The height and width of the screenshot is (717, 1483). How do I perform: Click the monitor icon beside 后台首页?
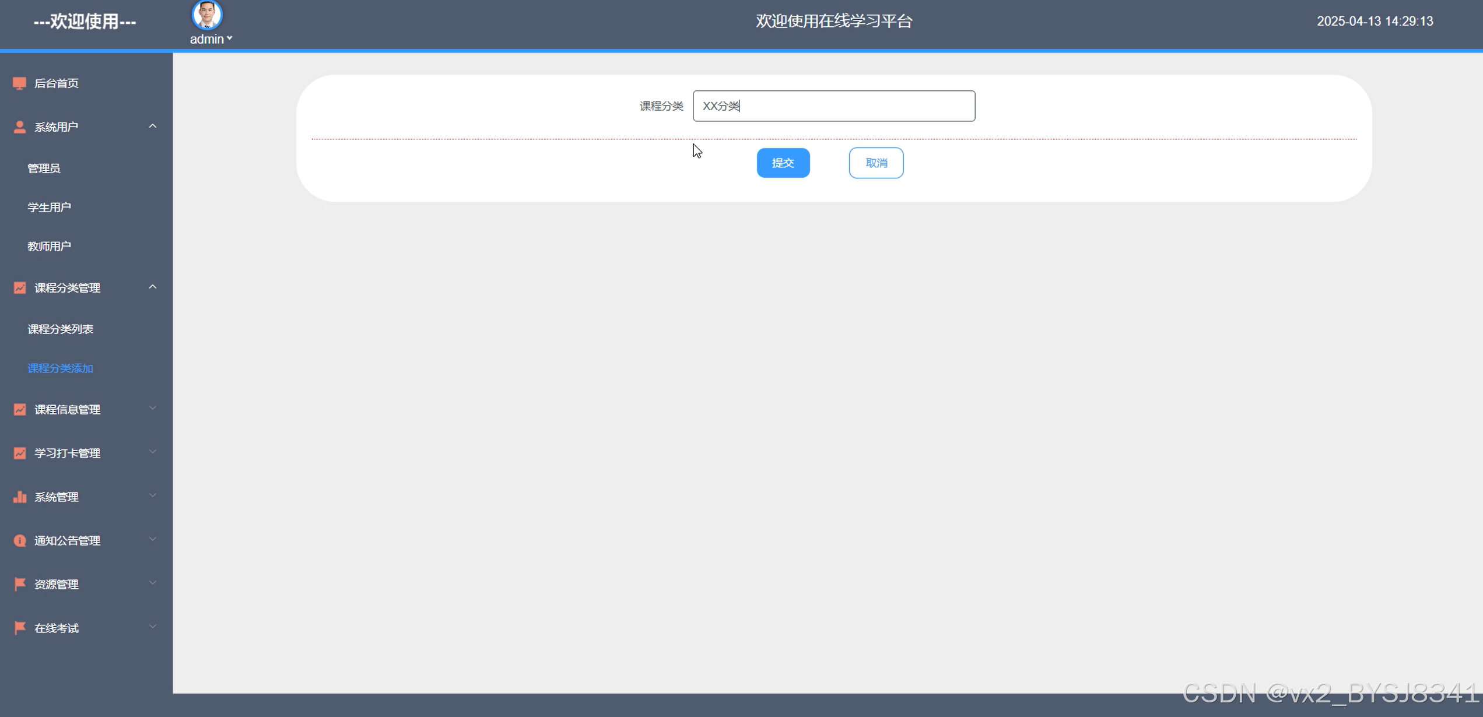pos(19,83)
